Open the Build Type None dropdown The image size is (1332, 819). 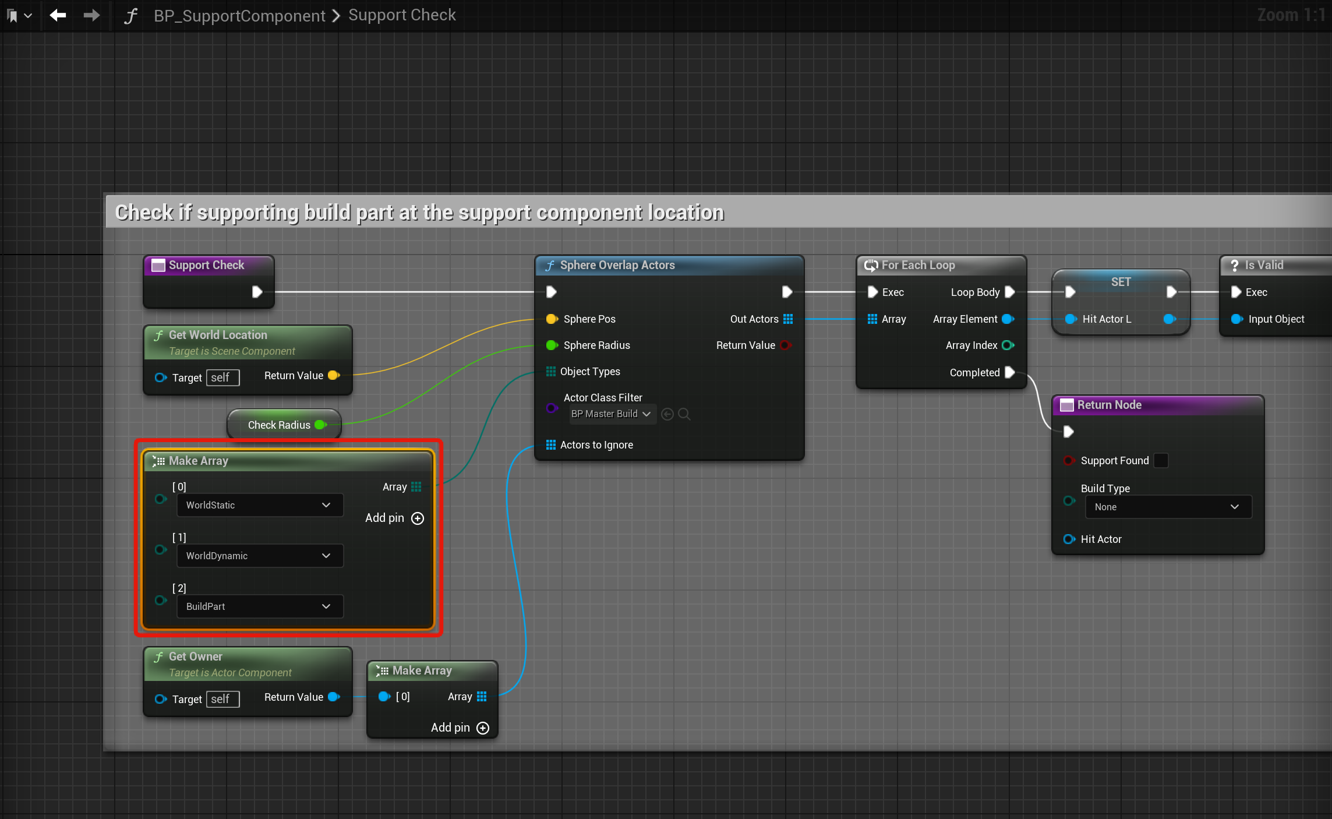[x=1168, y=507]
